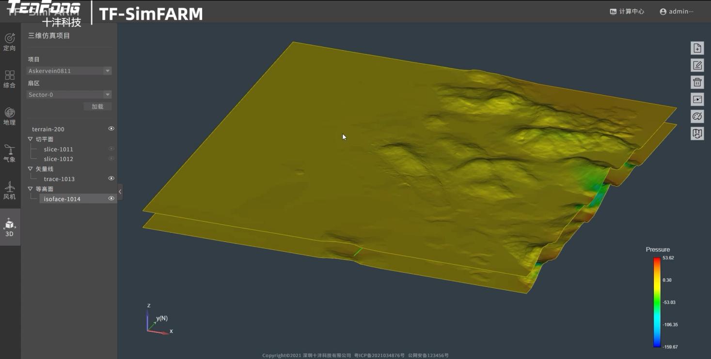The height and width of the screenshot is (359, 711).
Task: Click the edit pencil icon in right toolbar
Action: click(x=697, y=65)
